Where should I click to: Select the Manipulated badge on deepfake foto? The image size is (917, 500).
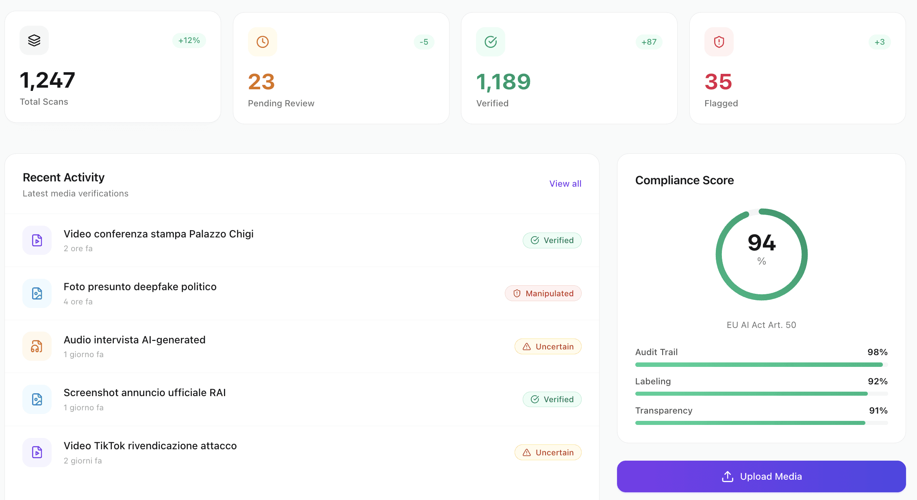point(543,293)
